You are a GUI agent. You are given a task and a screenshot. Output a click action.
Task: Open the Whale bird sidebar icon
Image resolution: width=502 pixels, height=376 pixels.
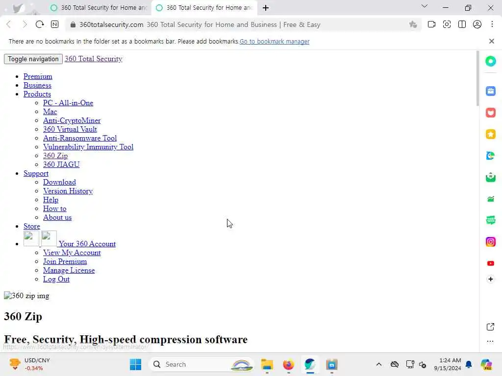(x=490, y=156)
